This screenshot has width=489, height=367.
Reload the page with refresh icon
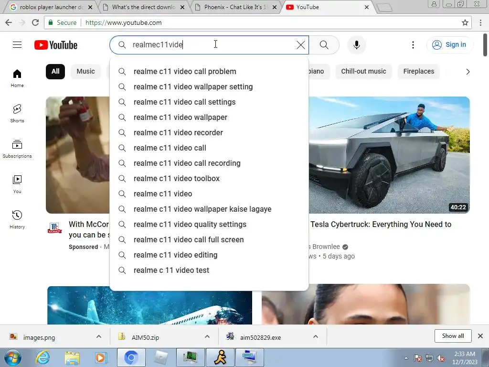(35, 22)
